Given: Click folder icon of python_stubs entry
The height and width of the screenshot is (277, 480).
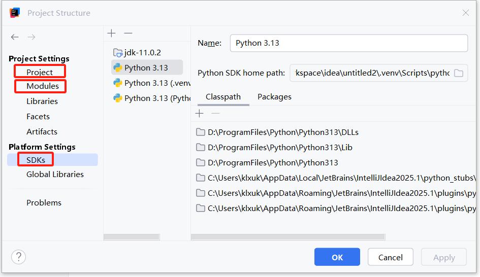Looking at the screenshot, I should coord(201,178).
